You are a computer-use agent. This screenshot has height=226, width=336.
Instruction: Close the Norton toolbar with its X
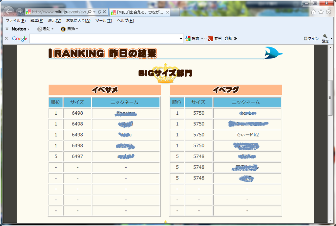(7, 29)
